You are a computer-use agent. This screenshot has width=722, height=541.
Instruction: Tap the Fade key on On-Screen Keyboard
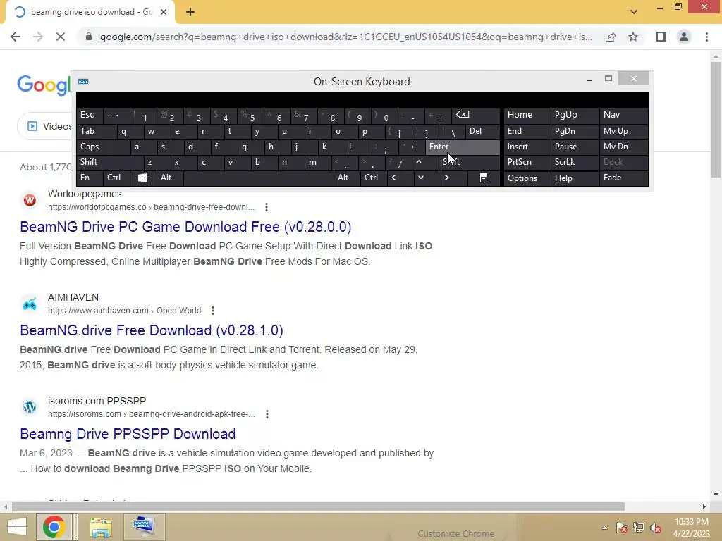tap(623, 178)
